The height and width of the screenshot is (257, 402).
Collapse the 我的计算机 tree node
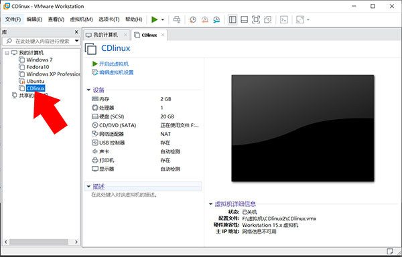click(x=7, y=53)
